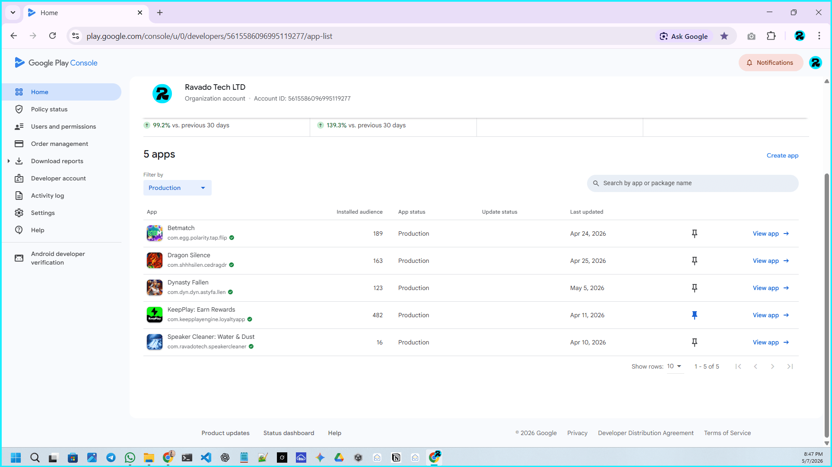
Task: Open Visual Studio Code from taskbar
Action: point(206,458)
